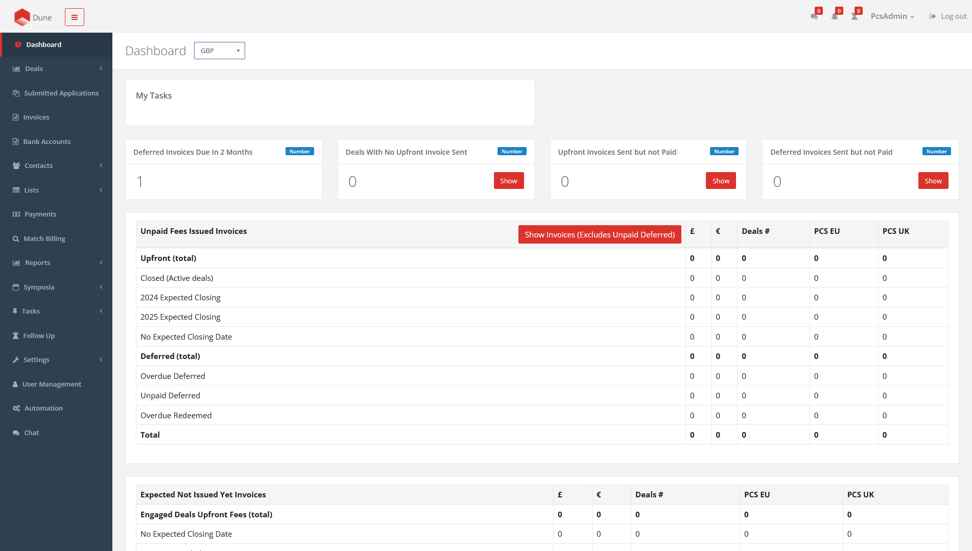972x551 pixels.
Task: Expand the Deals sidebar submenu
Action: (x=56, y=68)
